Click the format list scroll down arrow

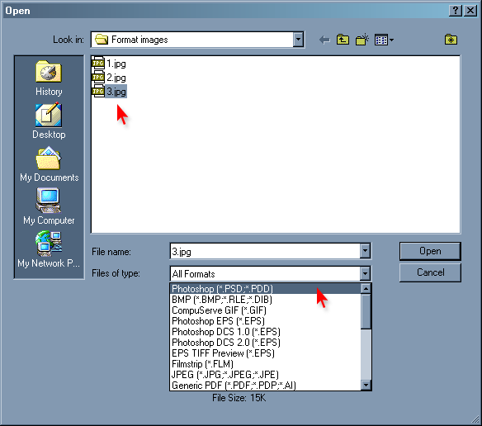(366, 385)
